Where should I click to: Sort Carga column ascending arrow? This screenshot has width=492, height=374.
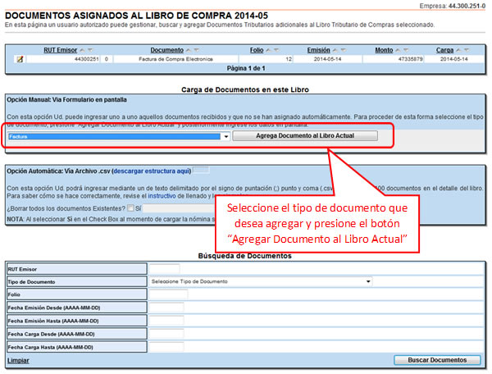[x=458, y=50]
